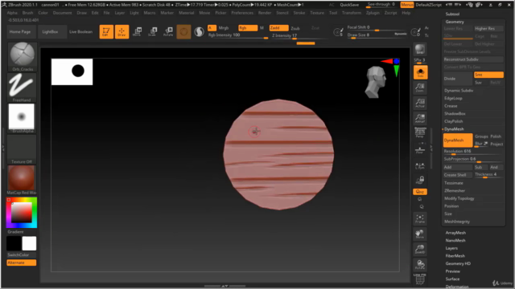Toggle the Zsub button
515x289 pixels.
[295, 29]
